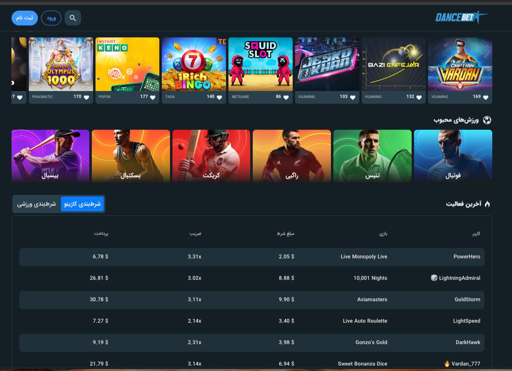Viewport: 512px width, 371px height.
Task: Click heart icon for Gates of Olympus 1000
Action: point(86,97)
